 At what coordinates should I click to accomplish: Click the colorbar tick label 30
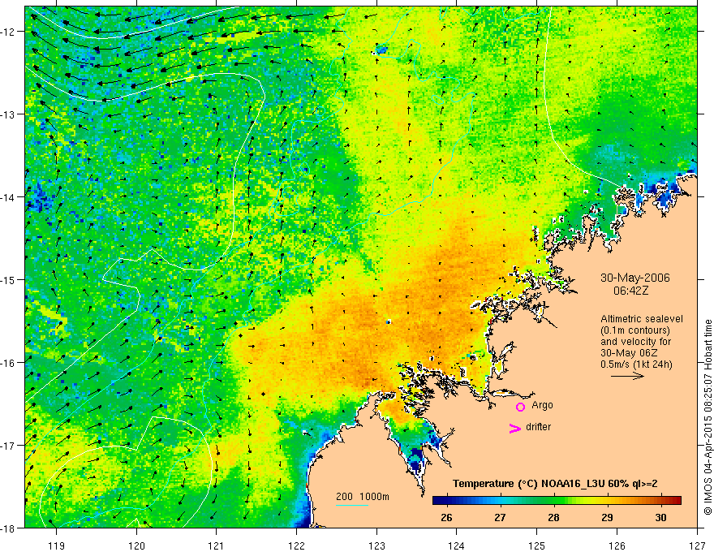tap(660, 517)
